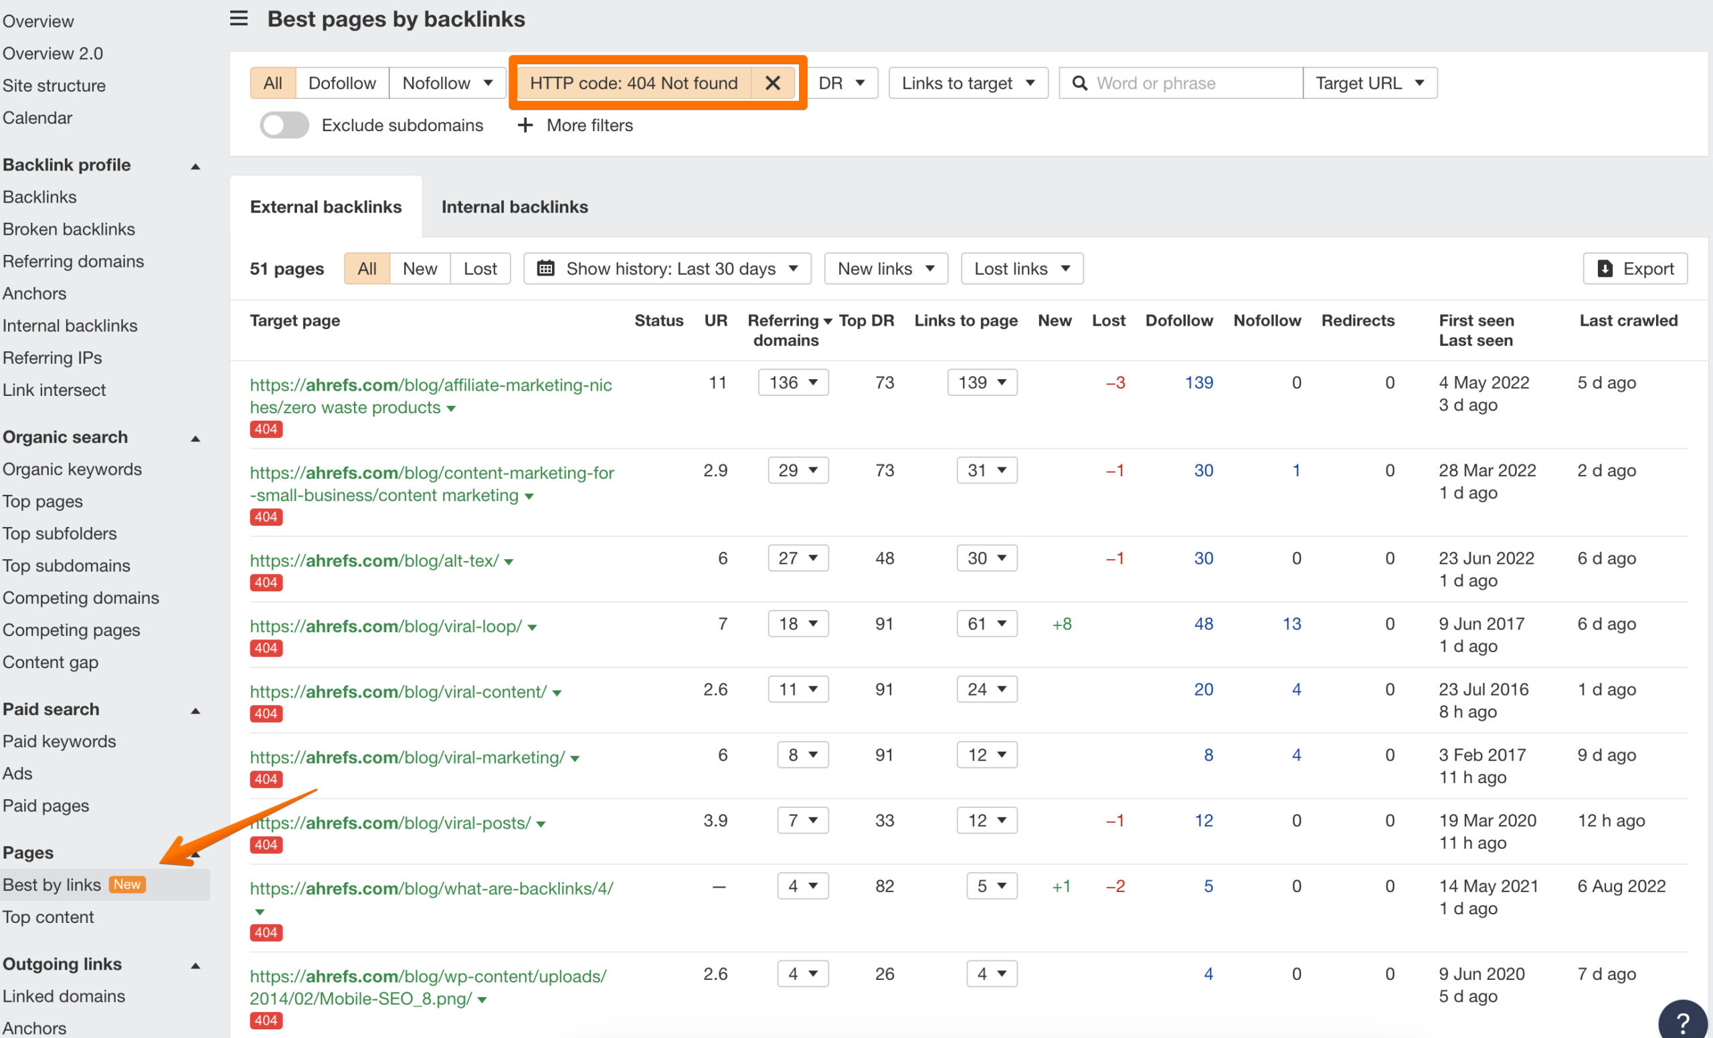This screenshot has height=1038, width=1713.
Task: Open the DR dropdown filter
Action: 843,83
